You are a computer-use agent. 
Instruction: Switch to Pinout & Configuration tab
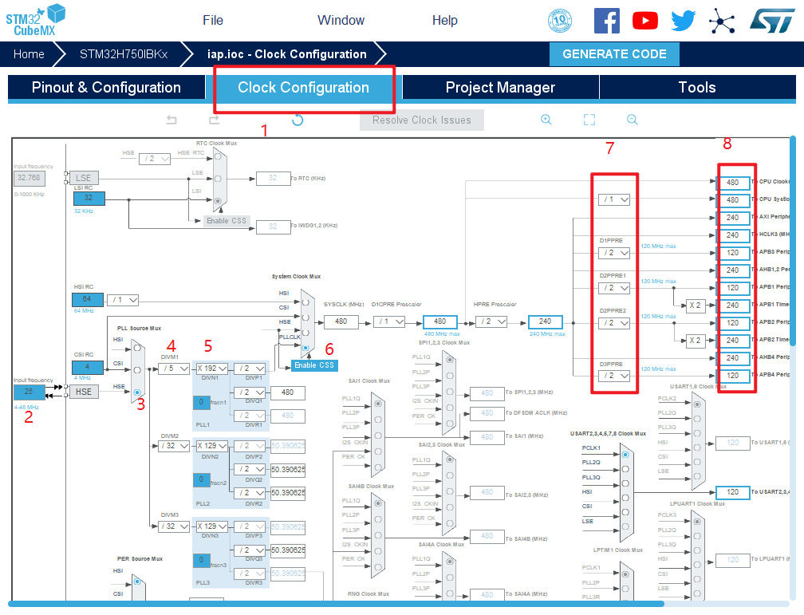pyautogui.click(x=106, y=88)
